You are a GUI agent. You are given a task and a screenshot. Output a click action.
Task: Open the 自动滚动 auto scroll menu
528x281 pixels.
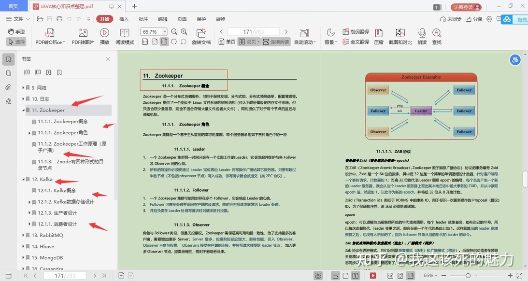pyautogui.click(x=305, y=37)
